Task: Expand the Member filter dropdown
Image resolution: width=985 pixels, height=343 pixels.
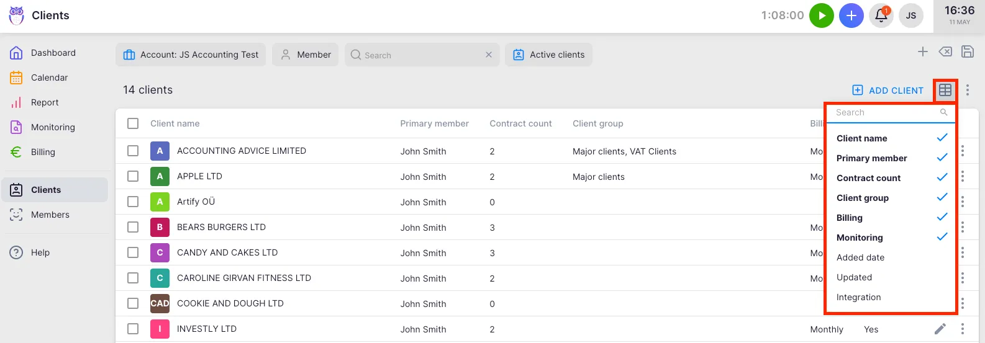Action: click(x=306, y=55)
